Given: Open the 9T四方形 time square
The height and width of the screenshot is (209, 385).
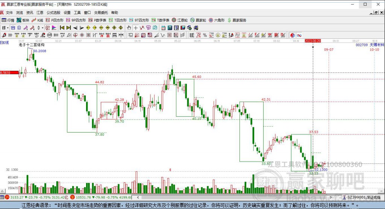Looking at the screenshot, I should click(x=139, y=20).
